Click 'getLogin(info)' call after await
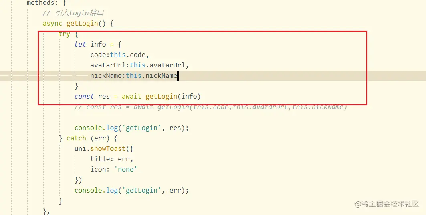 click(173, 97)
